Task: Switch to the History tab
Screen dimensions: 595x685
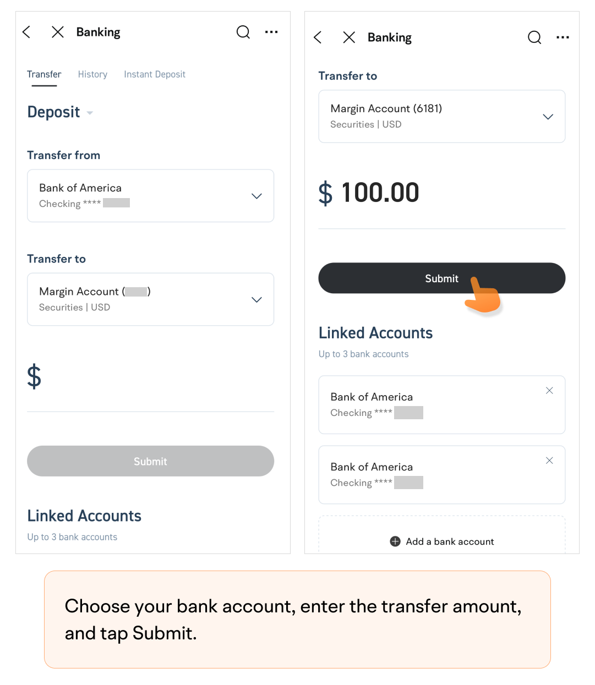Action: [92, 74]
